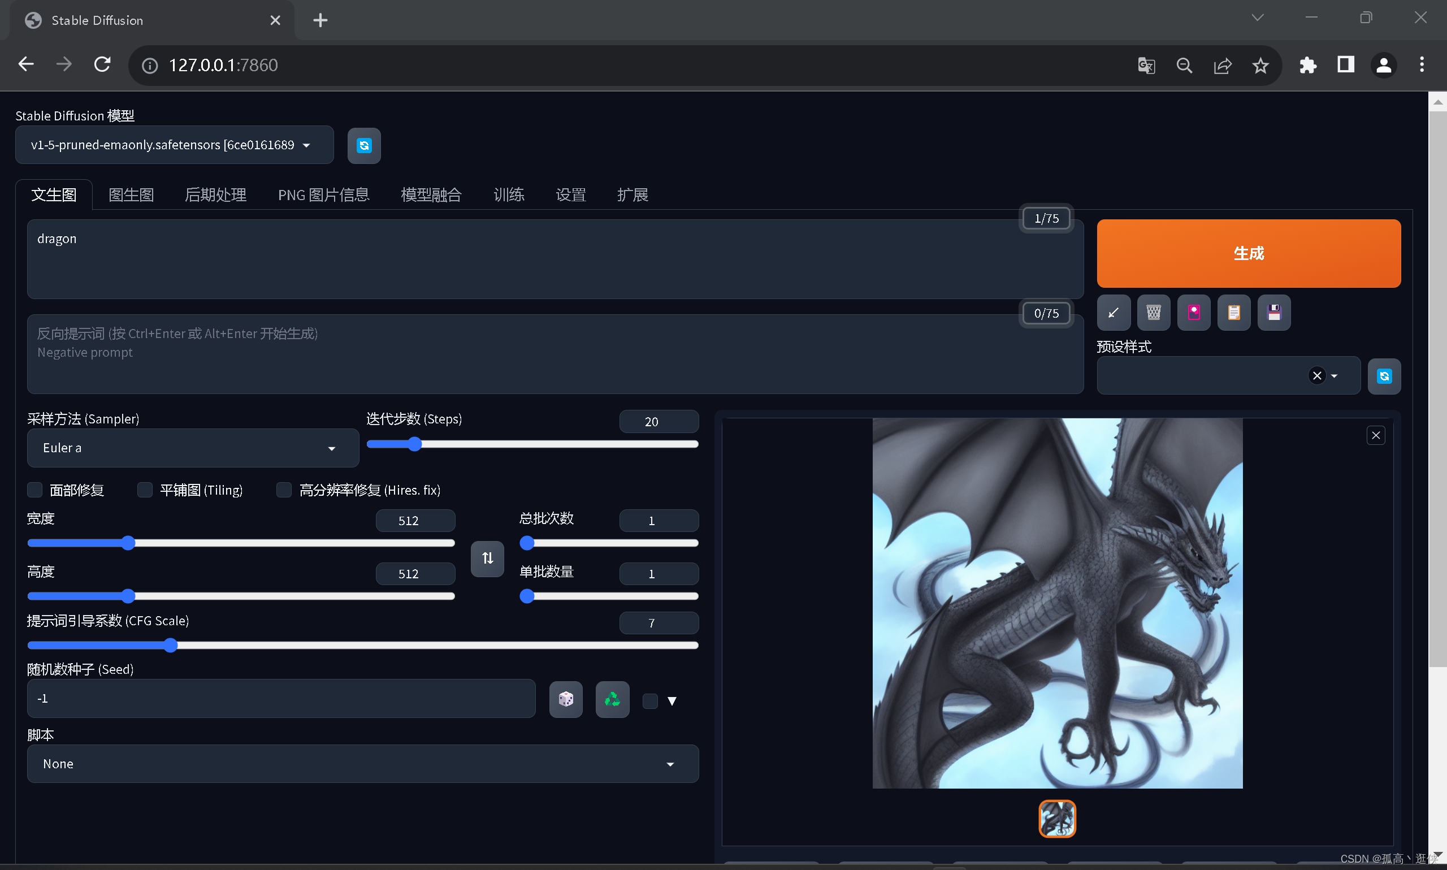This screenshot has height=870, width=1447.
Task: Click the orange 生成 generate button
Action: [x=1247, y=253]
